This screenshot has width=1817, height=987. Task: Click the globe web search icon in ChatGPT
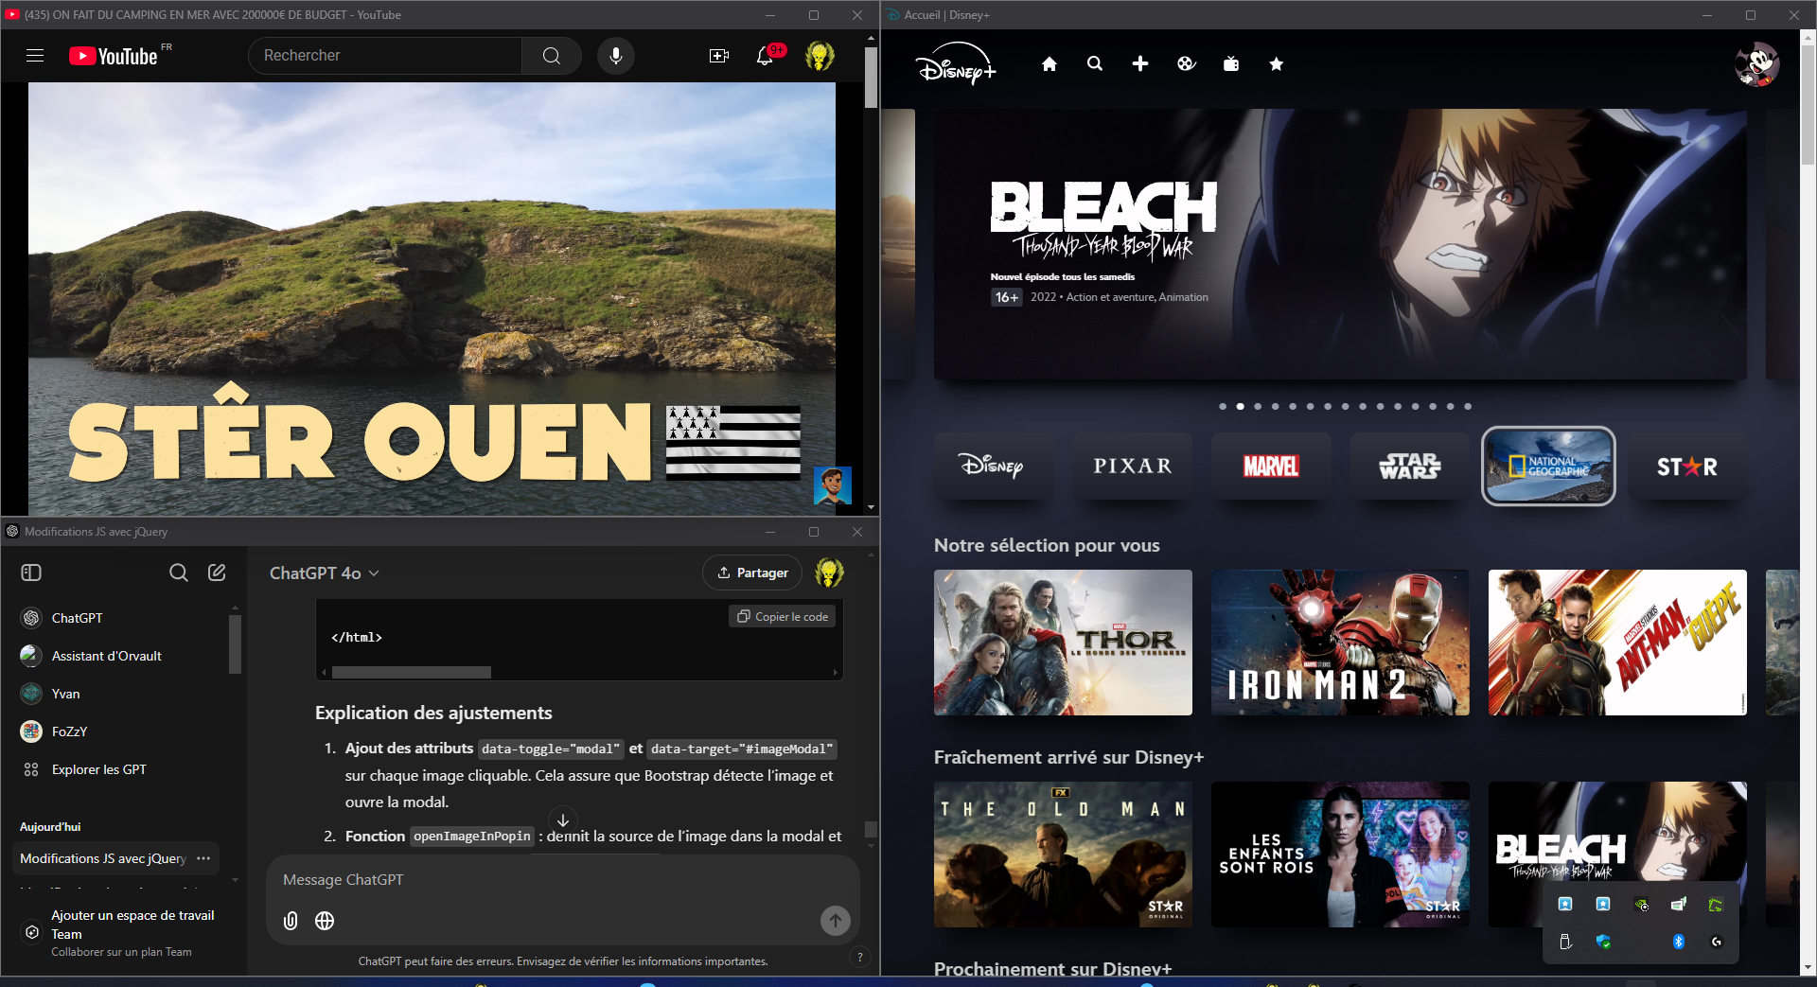point(325,921)
